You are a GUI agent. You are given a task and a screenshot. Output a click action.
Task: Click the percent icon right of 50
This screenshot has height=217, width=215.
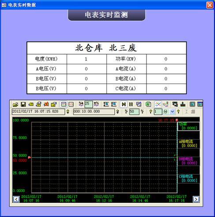coord(142,112)
